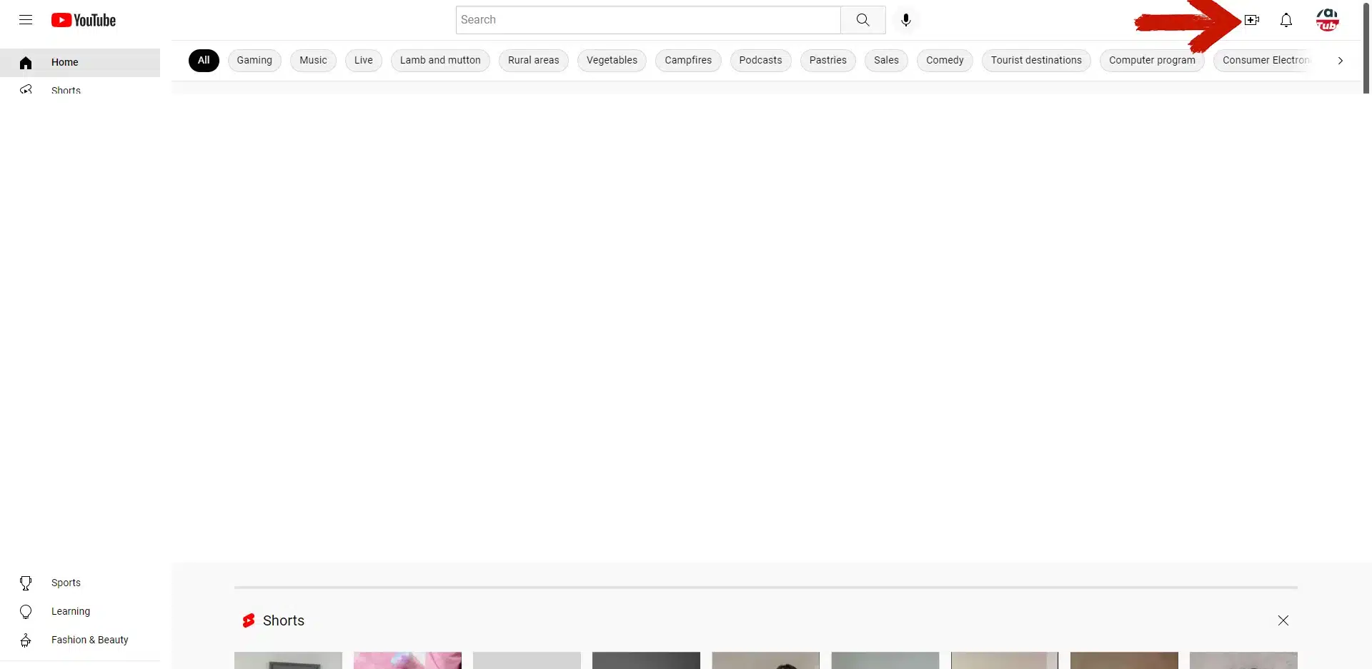Choose the Podcasts chip
1372x669 pixels.
[x=760, y=61]
